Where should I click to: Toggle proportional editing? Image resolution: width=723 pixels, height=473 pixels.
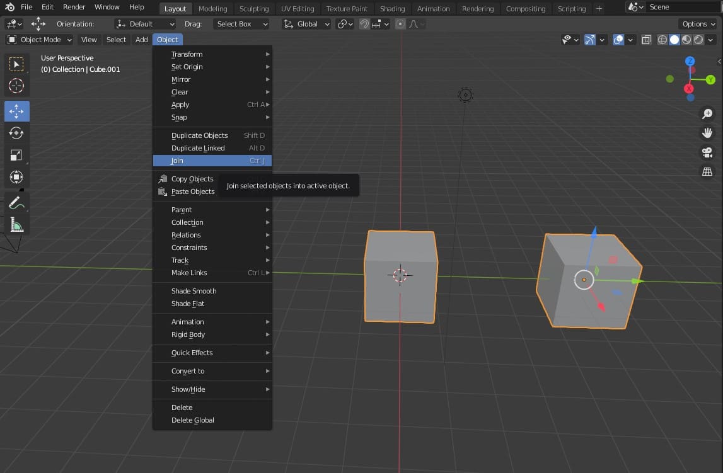400,24
